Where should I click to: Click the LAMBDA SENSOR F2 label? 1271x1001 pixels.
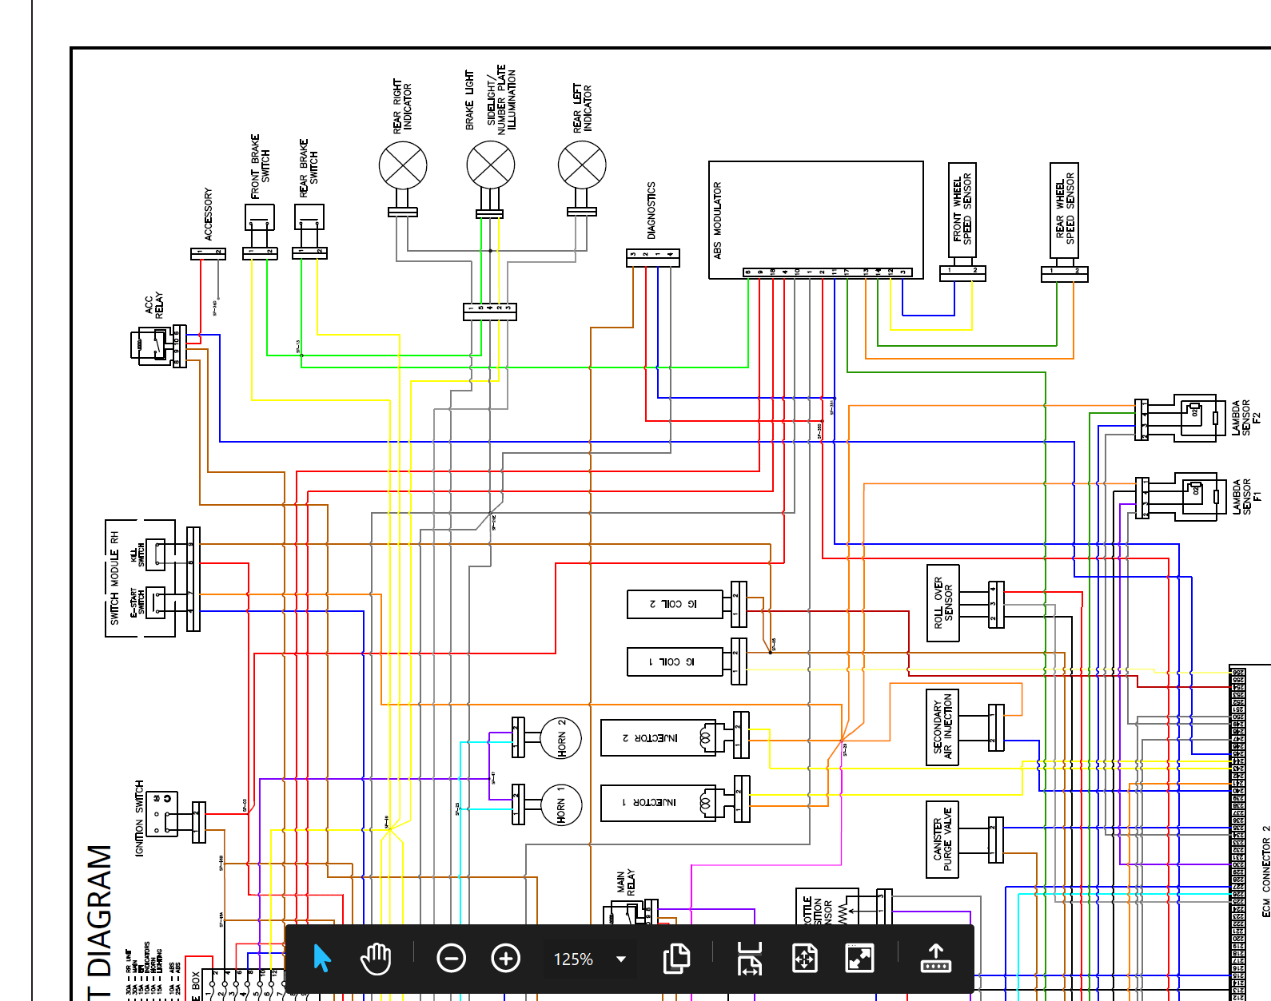[x=1245, y=418]
